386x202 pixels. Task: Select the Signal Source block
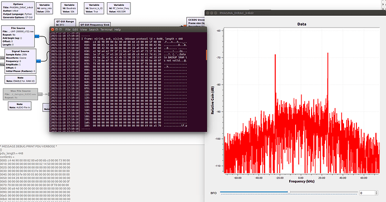pos(21,61)
